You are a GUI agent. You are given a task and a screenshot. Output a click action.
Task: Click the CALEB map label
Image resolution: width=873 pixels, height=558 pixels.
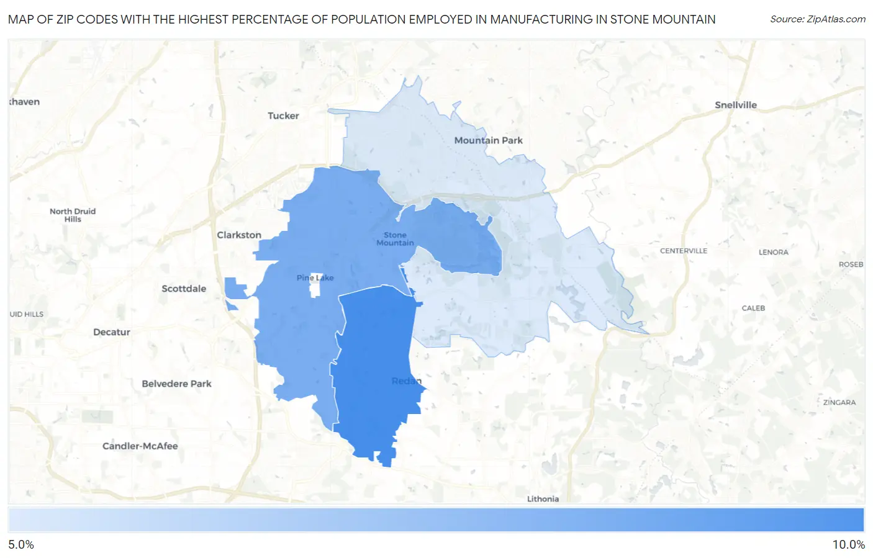[x=753, y=308]
